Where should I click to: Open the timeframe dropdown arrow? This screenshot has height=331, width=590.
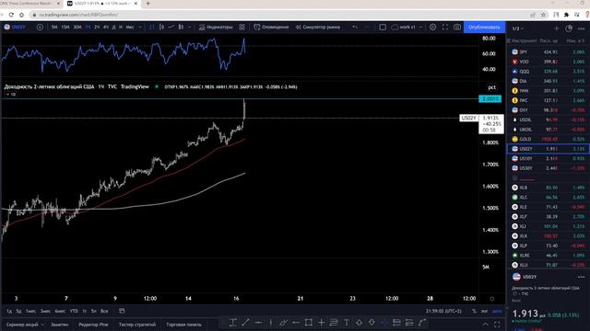tap(140, 27)
